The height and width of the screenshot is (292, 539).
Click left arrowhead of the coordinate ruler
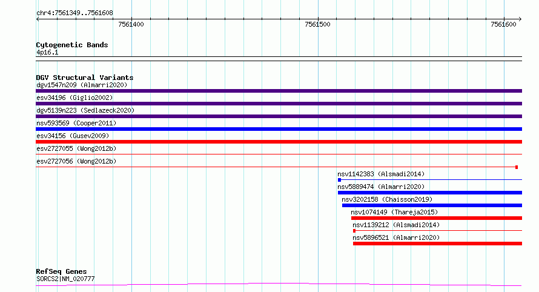[x=38, y=19]
